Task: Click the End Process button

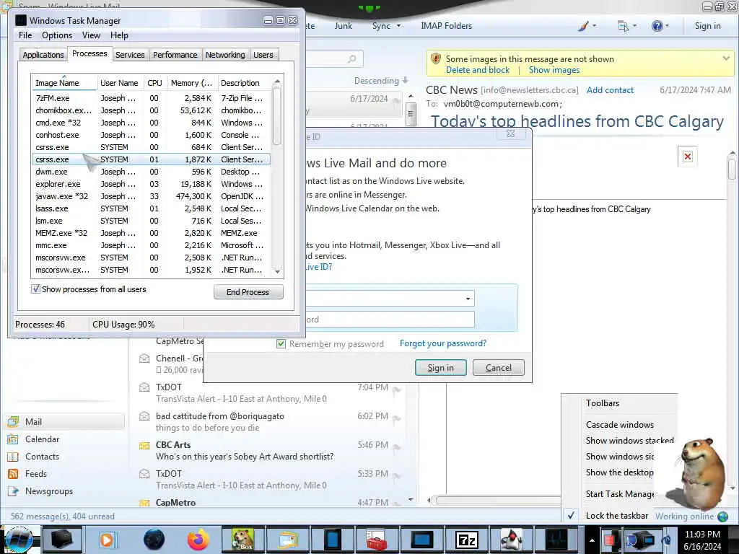Action: coord(248,292)
